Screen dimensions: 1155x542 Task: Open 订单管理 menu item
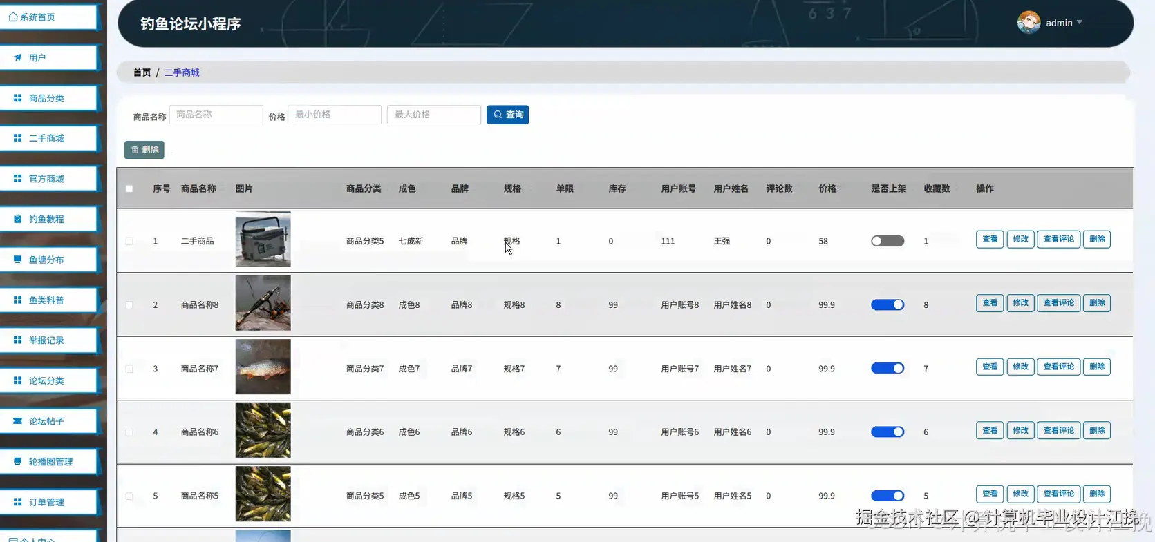48,502
